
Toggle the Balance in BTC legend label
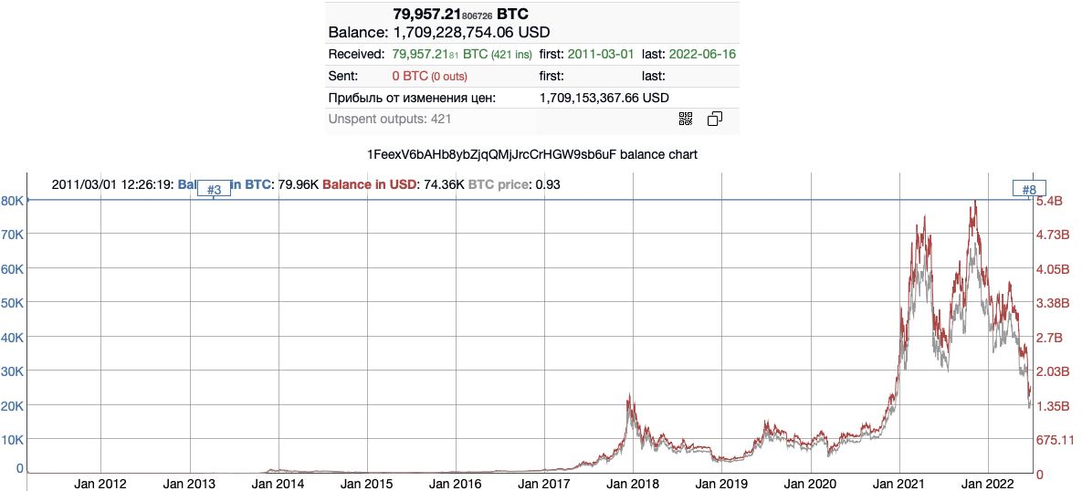click(x=226, y=185)
